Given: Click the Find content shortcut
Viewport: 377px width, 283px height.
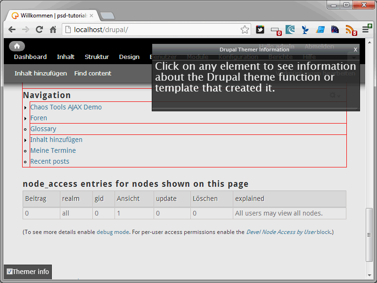Looking at the screenshot, I should pos(92,74).
